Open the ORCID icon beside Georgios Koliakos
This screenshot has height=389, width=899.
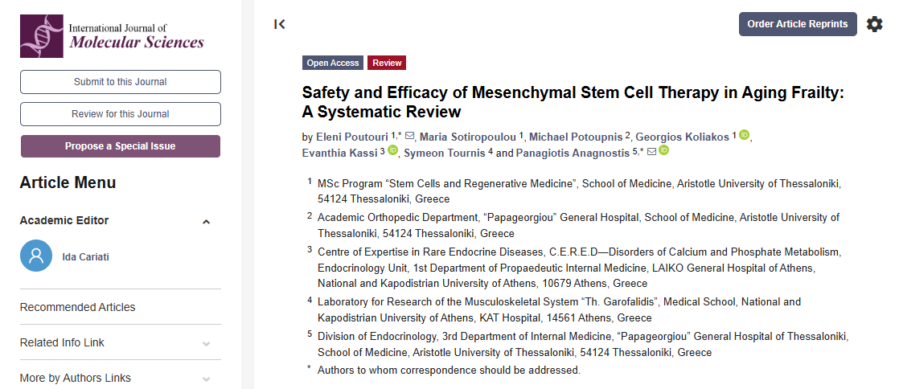pyautogui.click(x=744, y=135)
